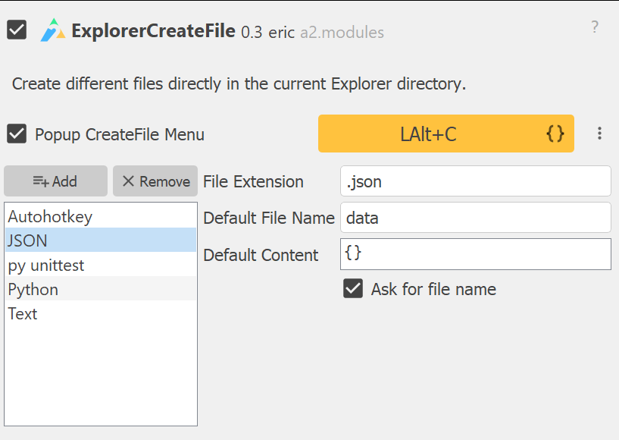
Task: Uncheck Popup CreateFile Menu checkbox
Action: pos(17,134)
